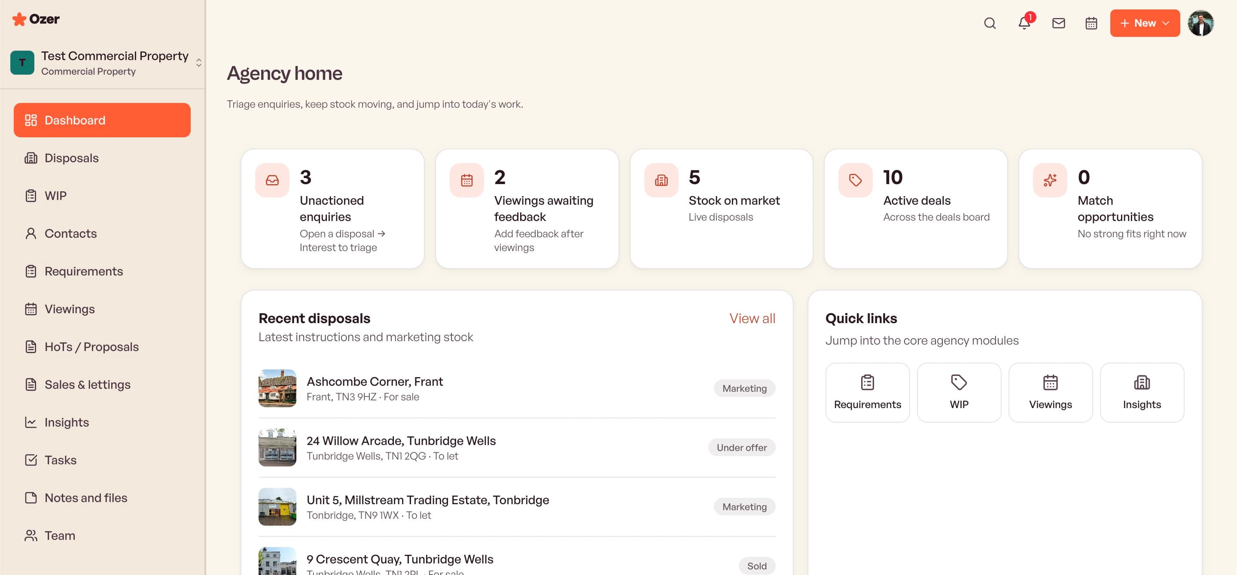Click the Sold status badge
1237x575 pixels.
pos(757,566)
